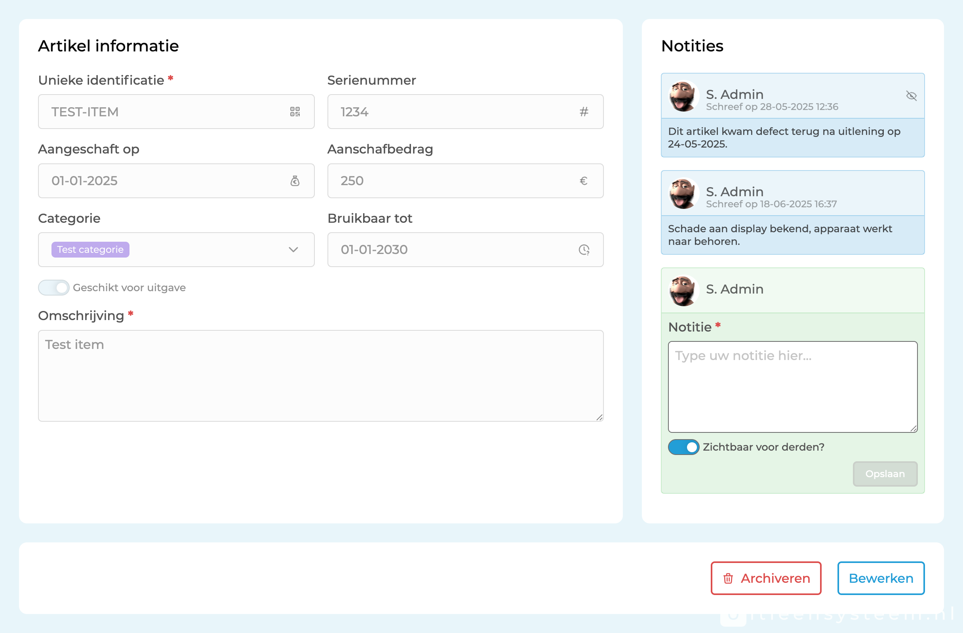Focus the Aanschafbedrag field showing 250
The width and height of the screenshot is (963, 633).
click(x=465, y=181)
